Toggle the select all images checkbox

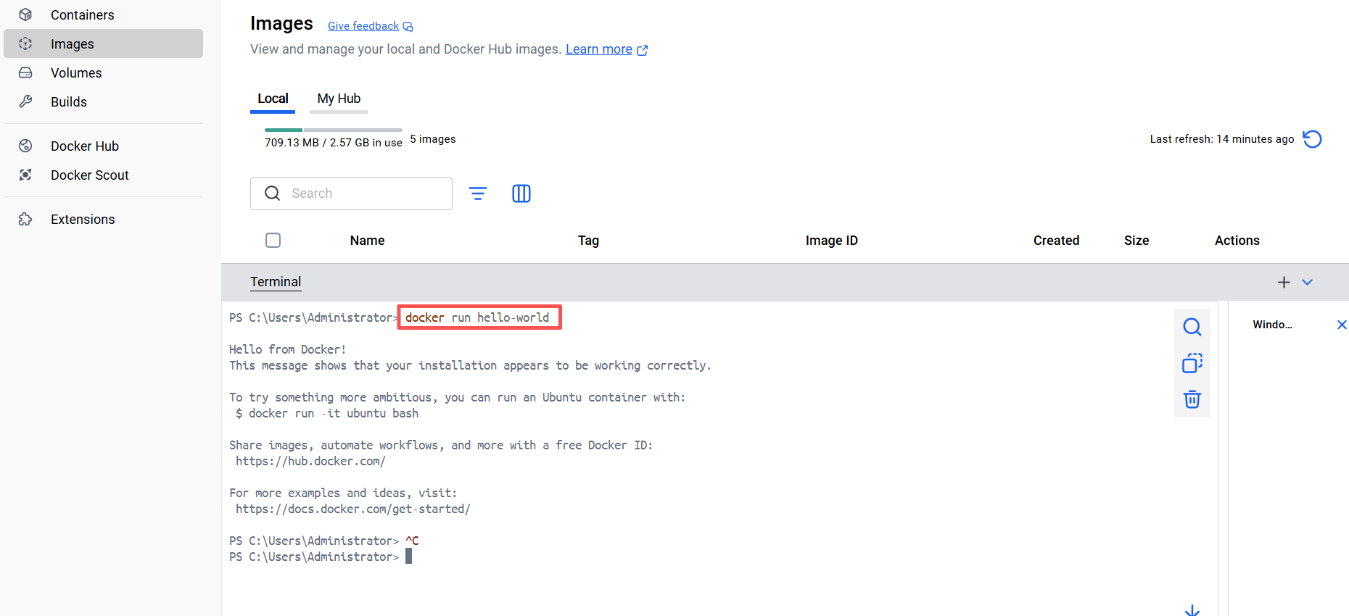[273, 240]
